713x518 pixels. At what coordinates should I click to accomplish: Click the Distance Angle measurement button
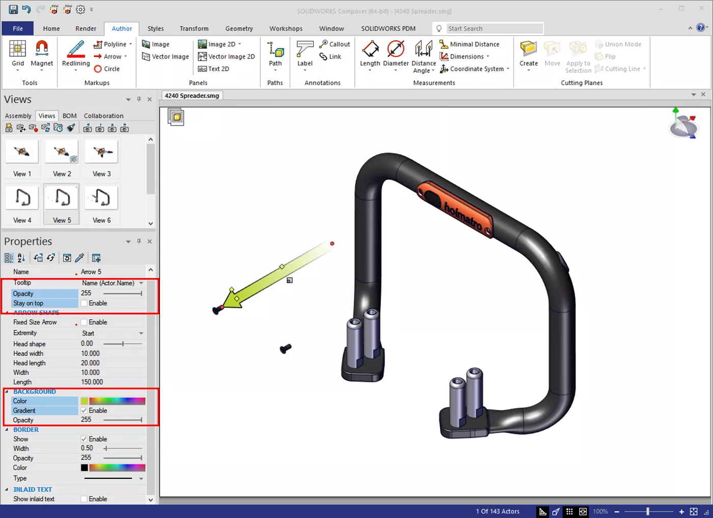coord(424,56)
